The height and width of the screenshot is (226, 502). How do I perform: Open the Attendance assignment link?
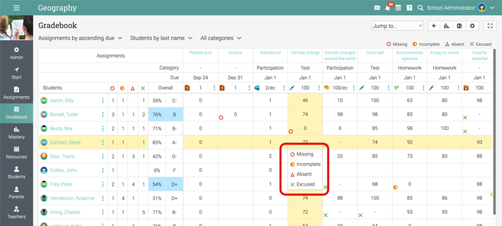[270, 53]
